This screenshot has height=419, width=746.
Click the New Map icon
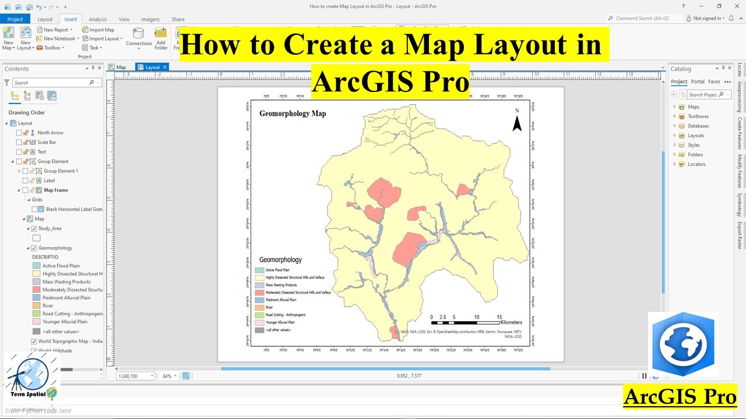[8, 33]
